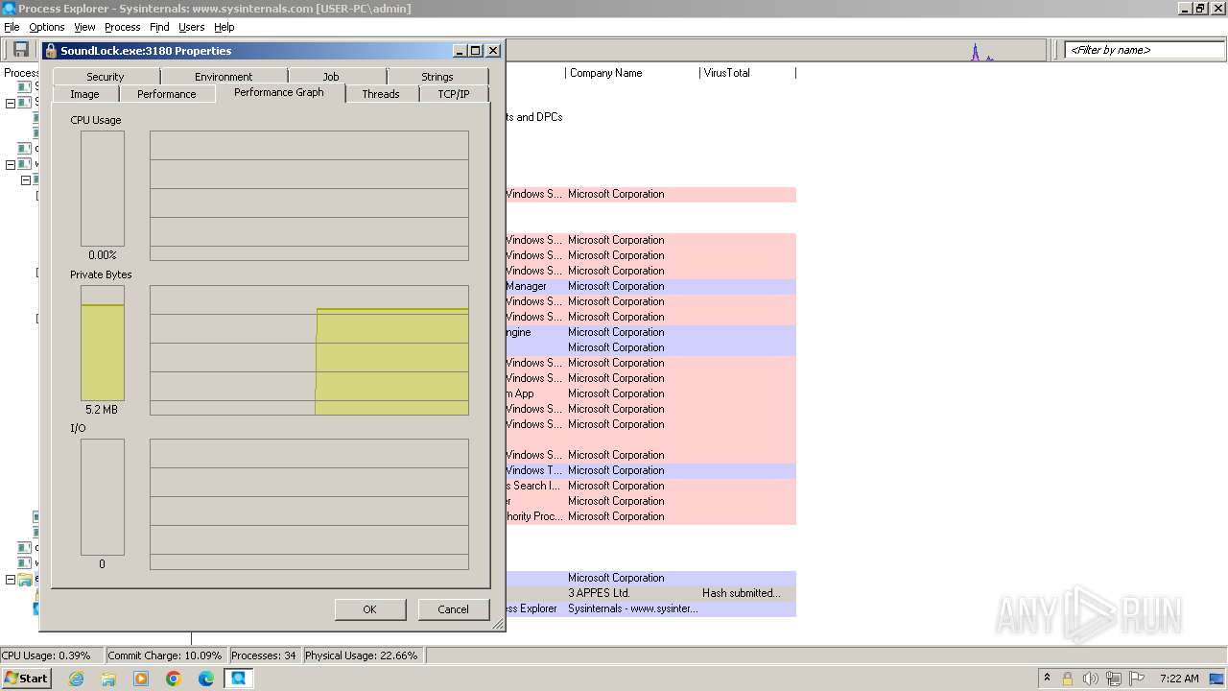Open the Users menu

point(191,27)
